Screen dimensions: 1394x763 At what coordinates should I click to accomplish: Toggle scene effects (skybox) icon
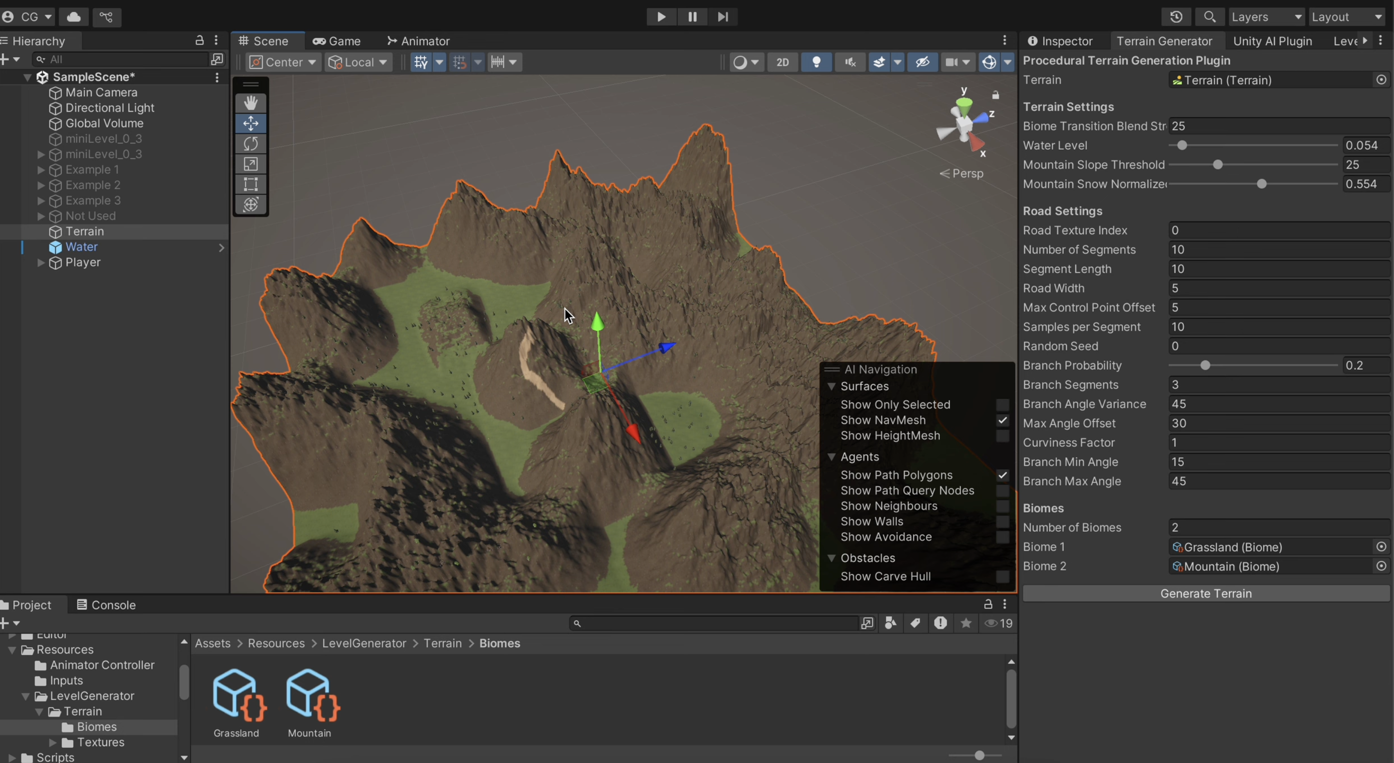coord(879,62)
